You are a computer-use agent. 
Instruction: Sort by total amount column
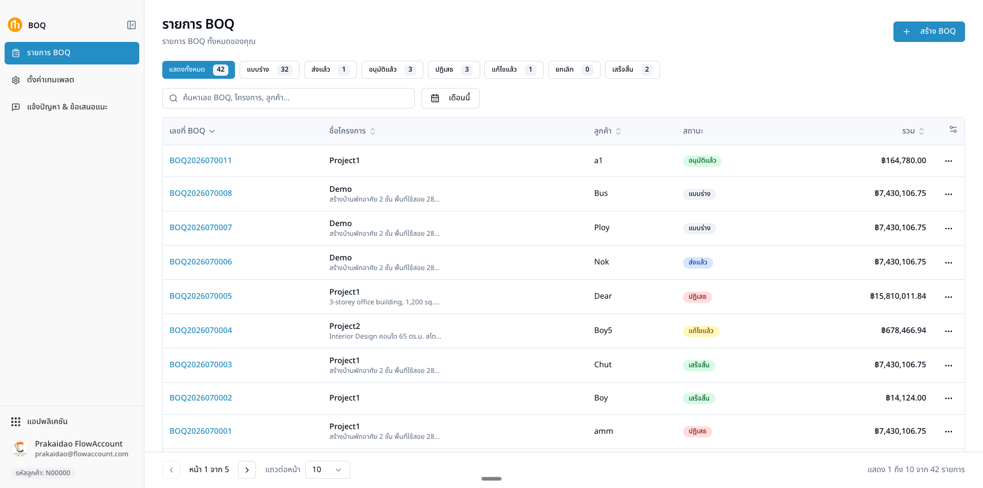tap(913, 131)
